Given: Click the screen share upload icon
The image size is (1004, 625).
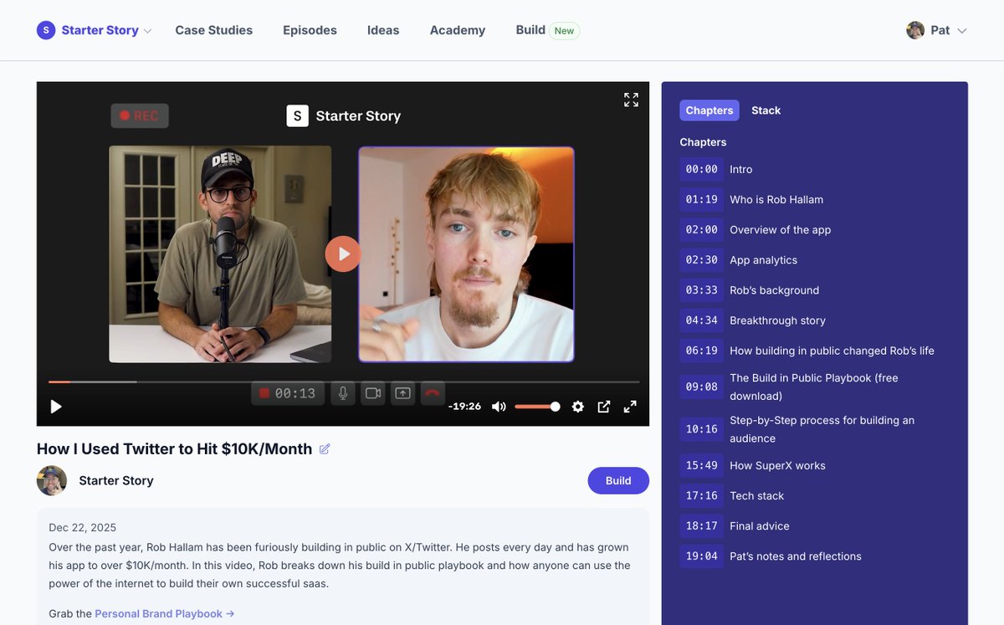Looking at the screenshot, I should pos(402,392).
